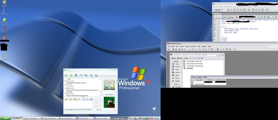Viewport: 278px width, 120px height.
Task: Start a voice call in Messenger conversation
Action: point(81,75)
